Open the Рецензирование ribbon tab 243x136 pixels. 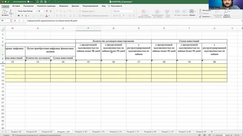pos(90,6)
